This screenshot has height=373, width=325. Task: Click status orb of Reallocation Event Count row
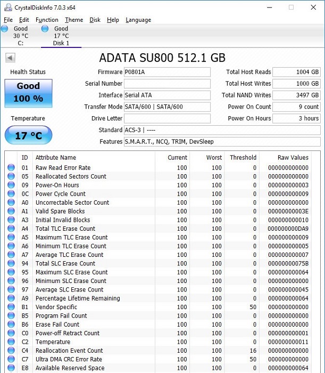tap(11, 351)
